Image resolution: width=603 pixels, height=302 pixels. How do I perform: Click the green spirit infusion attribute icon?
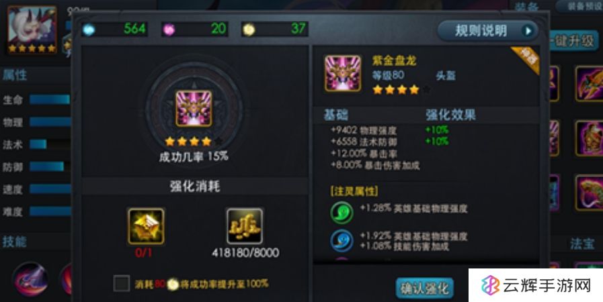pyautogui.click(x=341, y=212)
